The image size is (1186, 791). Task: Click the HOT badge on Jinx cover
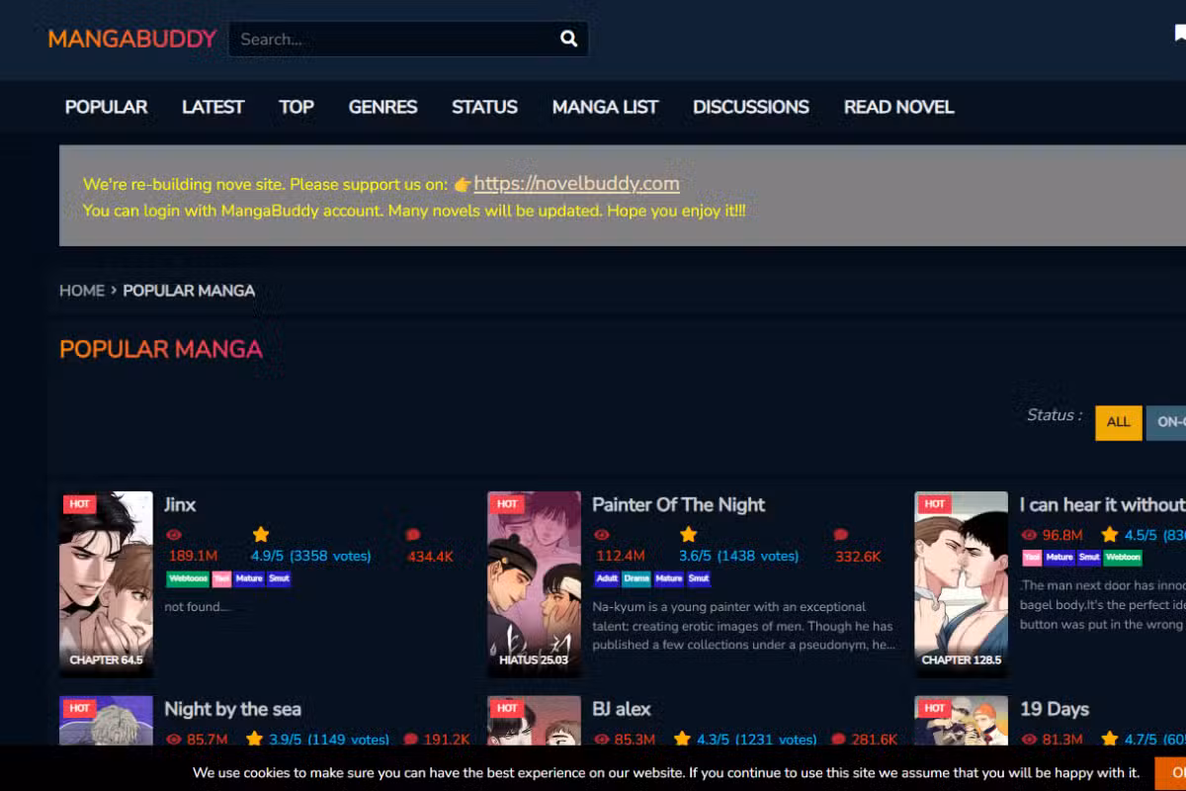pyautogui.click(x=80, y=504)
